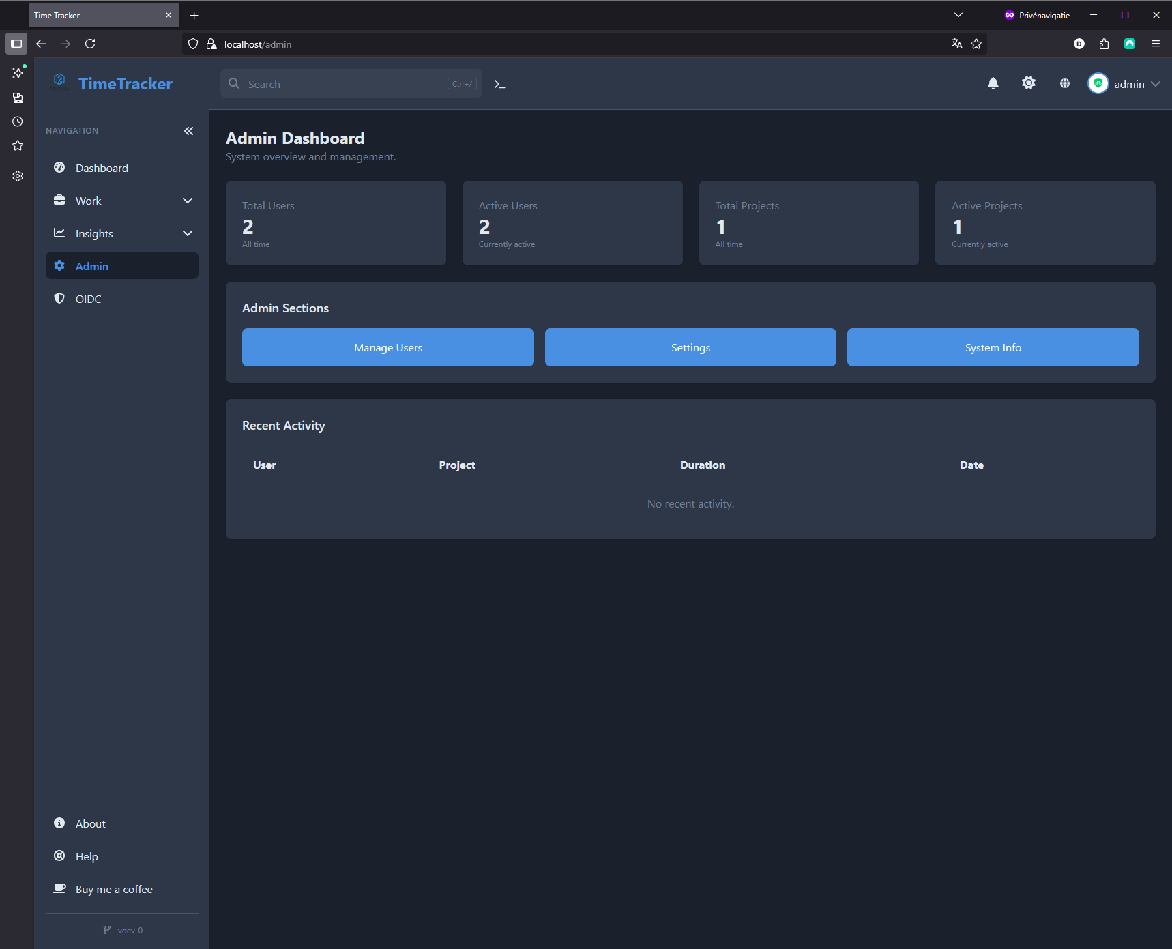Reload the page with the refresh icon

click(90, 44)
